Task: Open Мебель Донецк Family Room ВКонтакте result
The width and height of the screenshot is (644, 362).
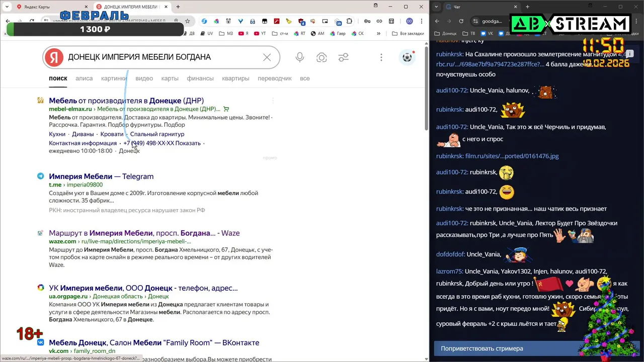Action: point(154,343)
